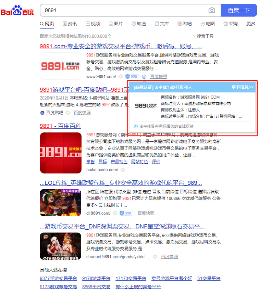Expand arrow next to 百度贴吧 source
The height and width of the screenshot is (294, 259).
68,113
